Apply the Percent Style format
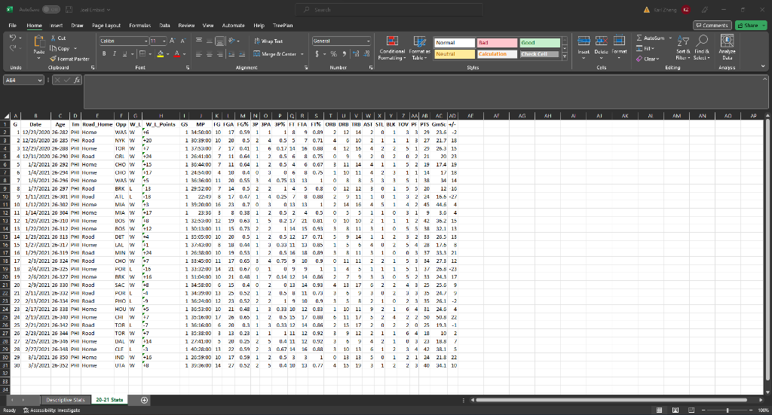This screenshot has width=772, height=415. 334,53
